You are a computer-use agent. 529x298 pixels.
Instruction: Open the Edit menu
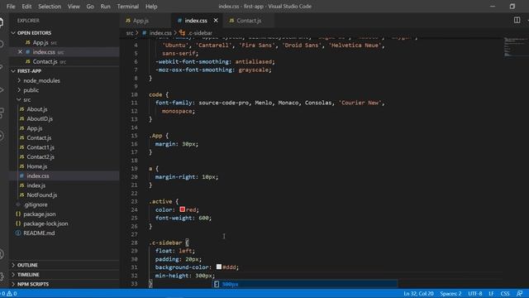[x=26, y=7]
